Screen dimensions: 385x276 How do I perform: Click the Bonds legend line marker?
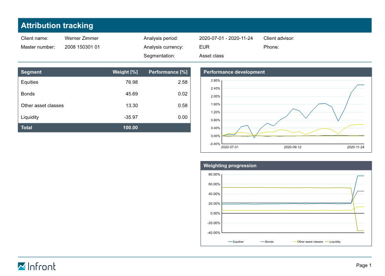coord(262,242)
